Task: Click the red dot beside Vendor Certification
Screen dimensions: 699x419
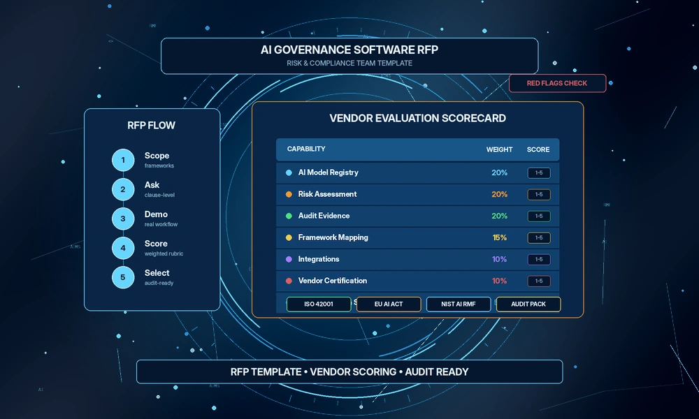Action: pyautogui.click(x=289, y=281)
